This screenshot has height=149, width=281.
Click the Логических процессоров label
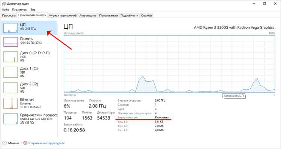click(135, 113)
